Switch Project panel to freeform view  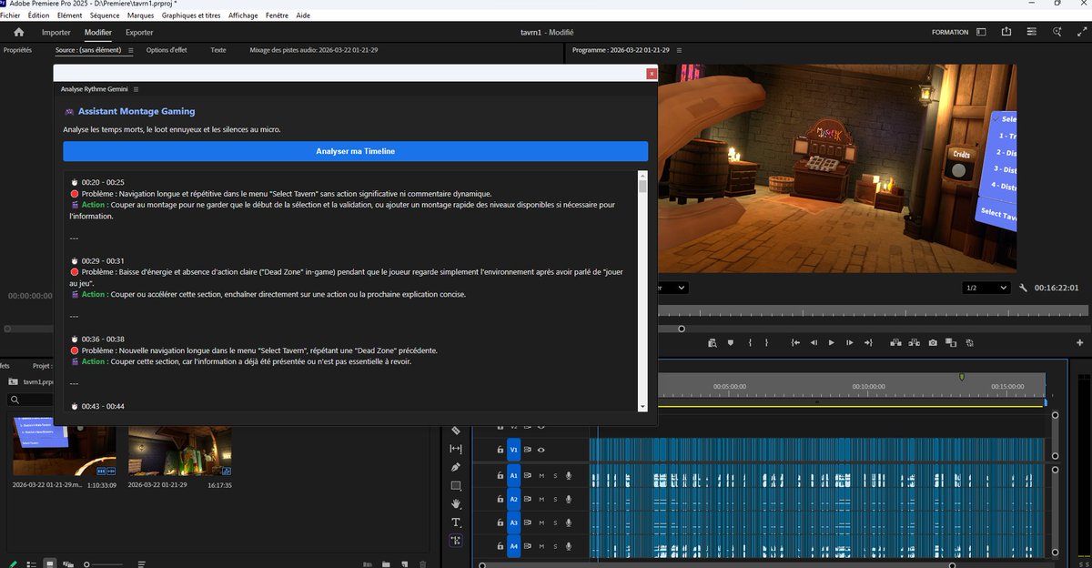coord(68,564)
